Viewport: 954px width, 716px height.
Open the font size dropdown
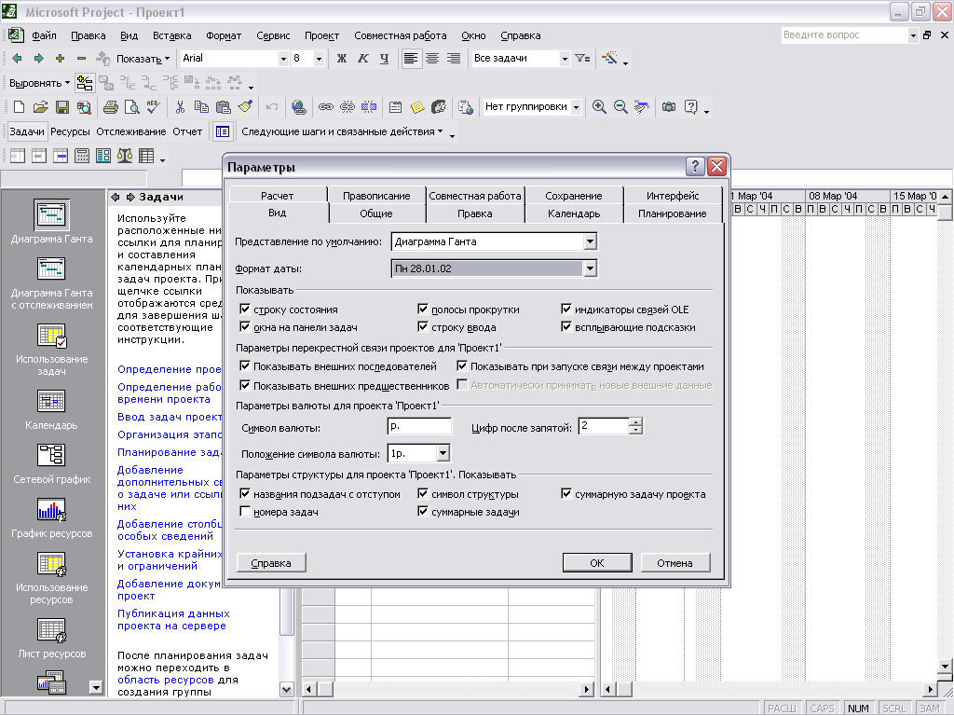[x=319, y=59]
